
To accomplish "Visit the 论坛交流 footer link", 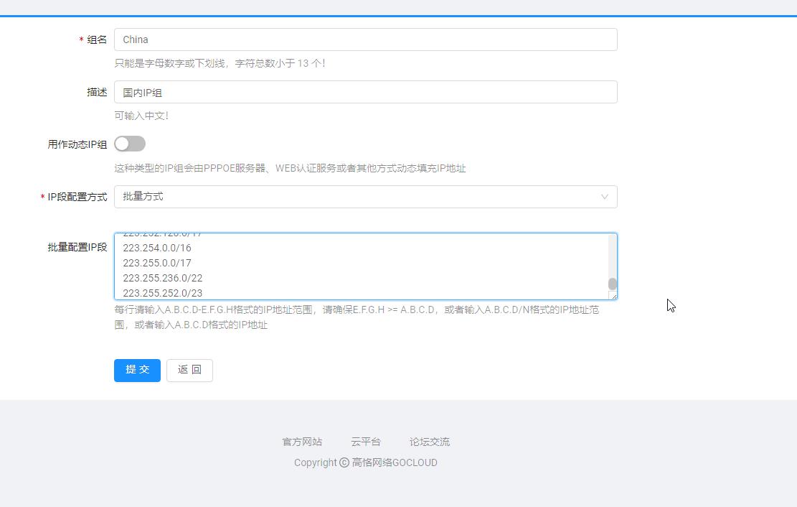I will click(x=430, y=442).
